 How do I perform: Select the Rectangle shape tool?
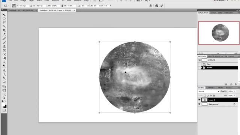coord(4,82)
